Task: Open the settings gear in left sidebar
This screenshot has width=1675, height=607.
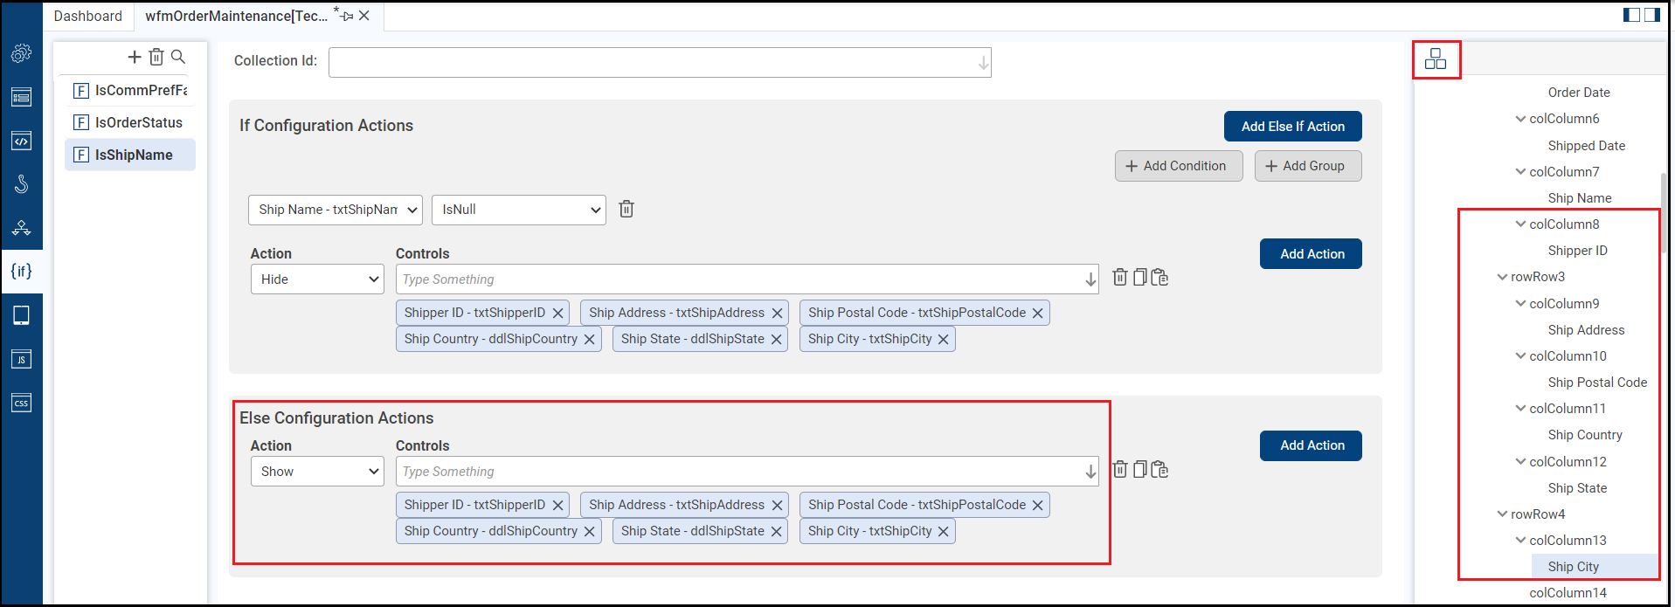Action: coord(21,53)
